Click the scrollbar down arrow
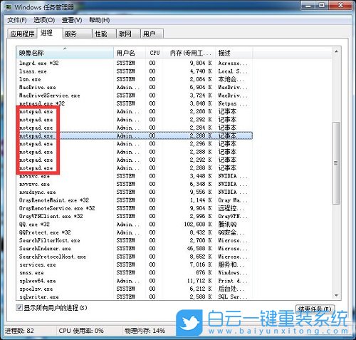The width and height of the screenshot is (356, 340). click(336, 295)
